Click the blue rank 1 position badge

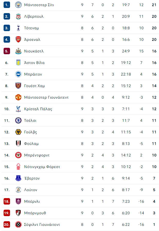[x=7, y=5]
